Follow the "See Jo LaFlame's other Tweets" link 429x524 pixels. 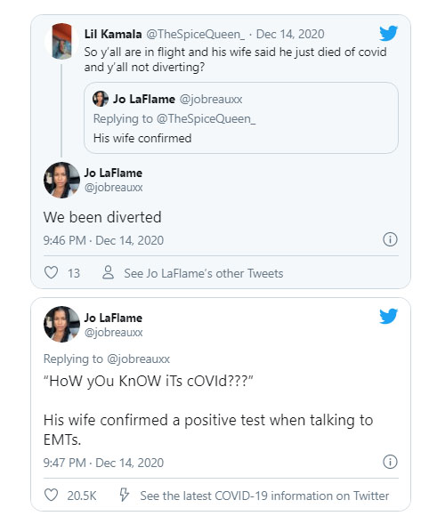[203, 273]
